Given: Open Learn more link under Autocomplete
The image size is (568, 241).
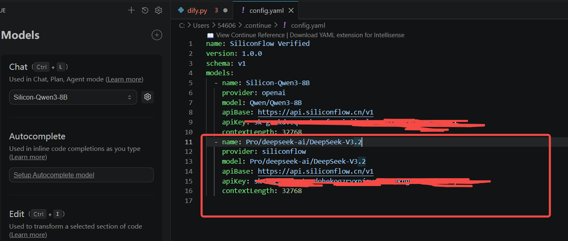Looking at the screenshot, I should tap(28, 157).
